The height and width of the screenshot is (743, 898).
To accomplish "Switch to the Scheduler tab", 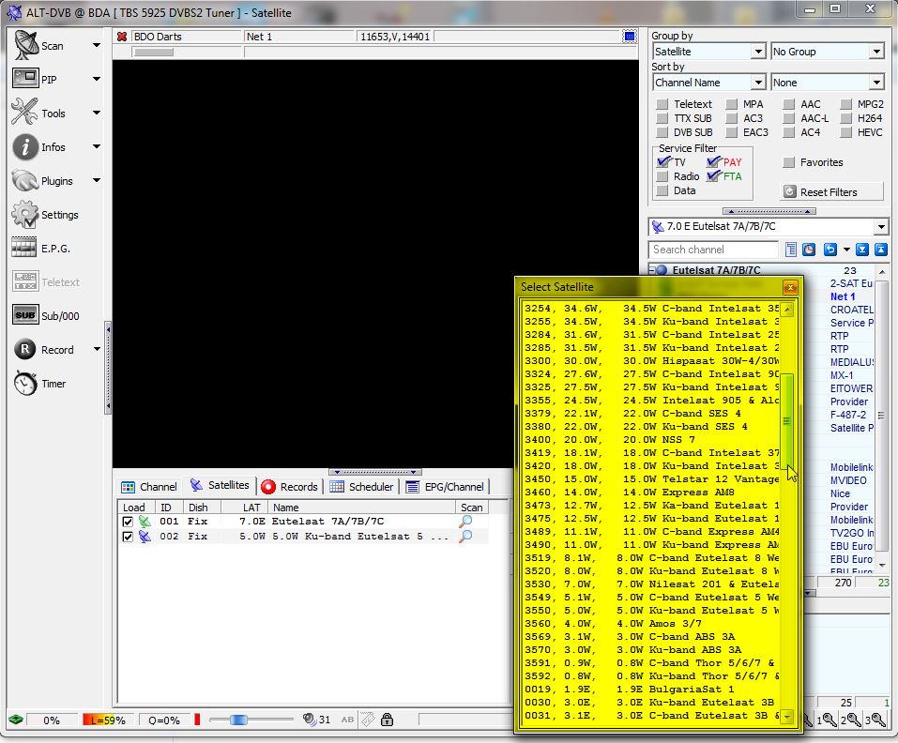I will (362, 487).
